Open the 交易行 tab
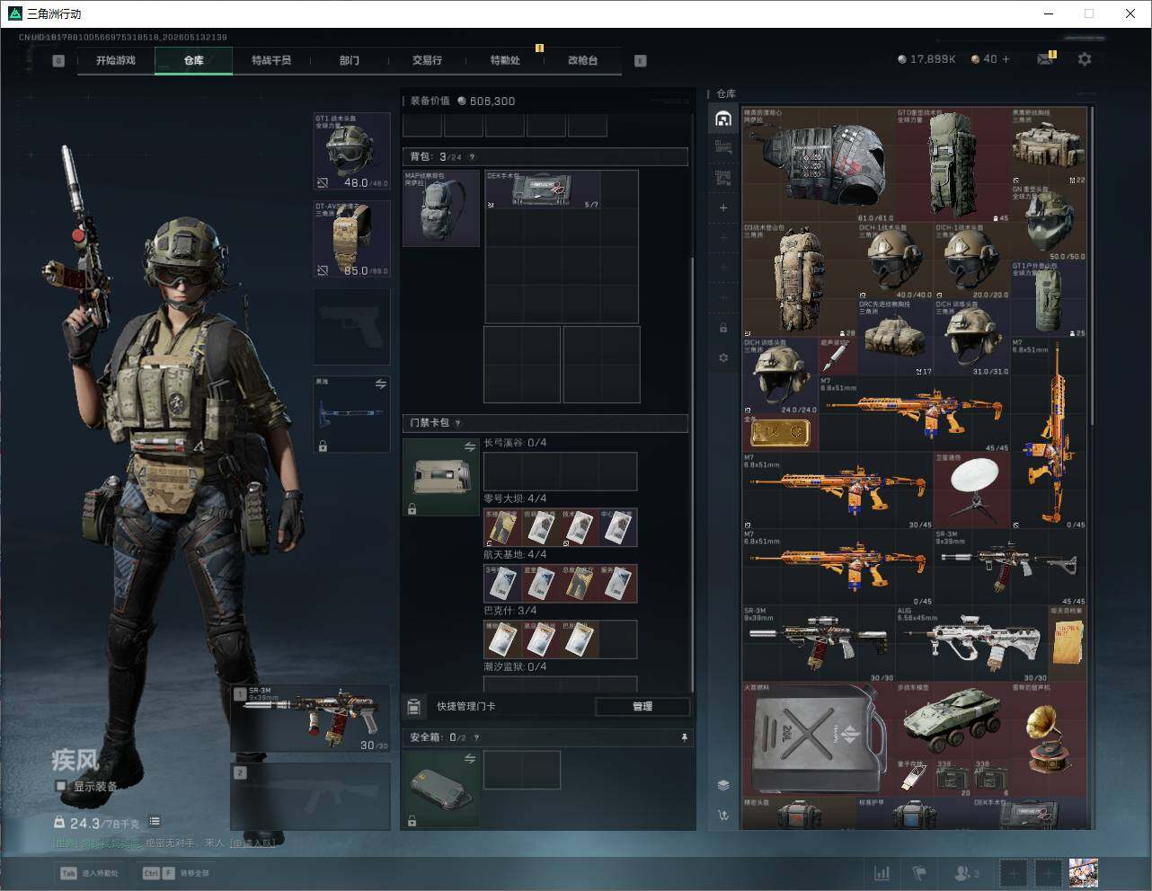 (x=427, y=60)
